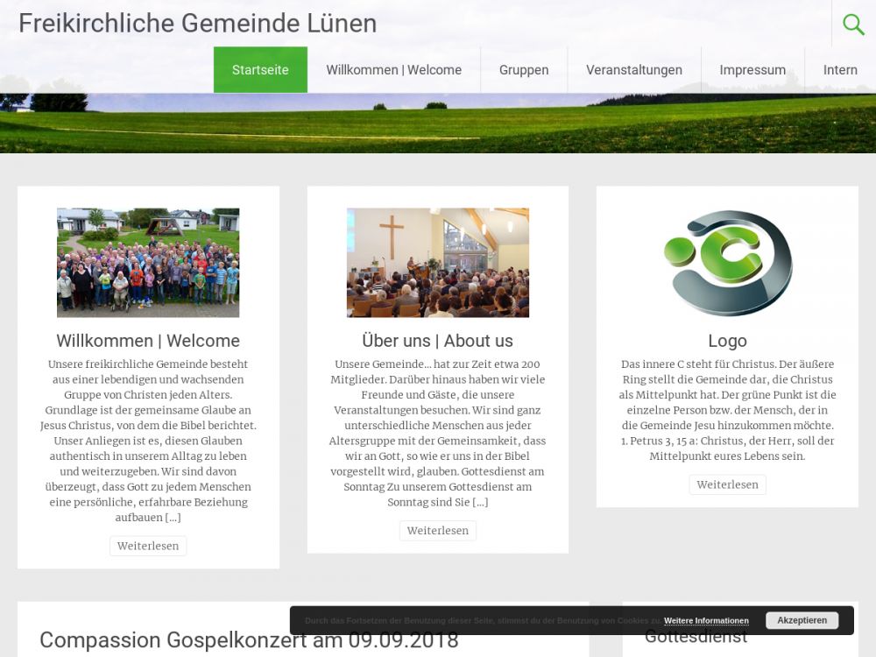The height and width of the screenshot is (657, 876).
Task: Click the Willkommen | Welcome card heading
Action: click(148, 341)
